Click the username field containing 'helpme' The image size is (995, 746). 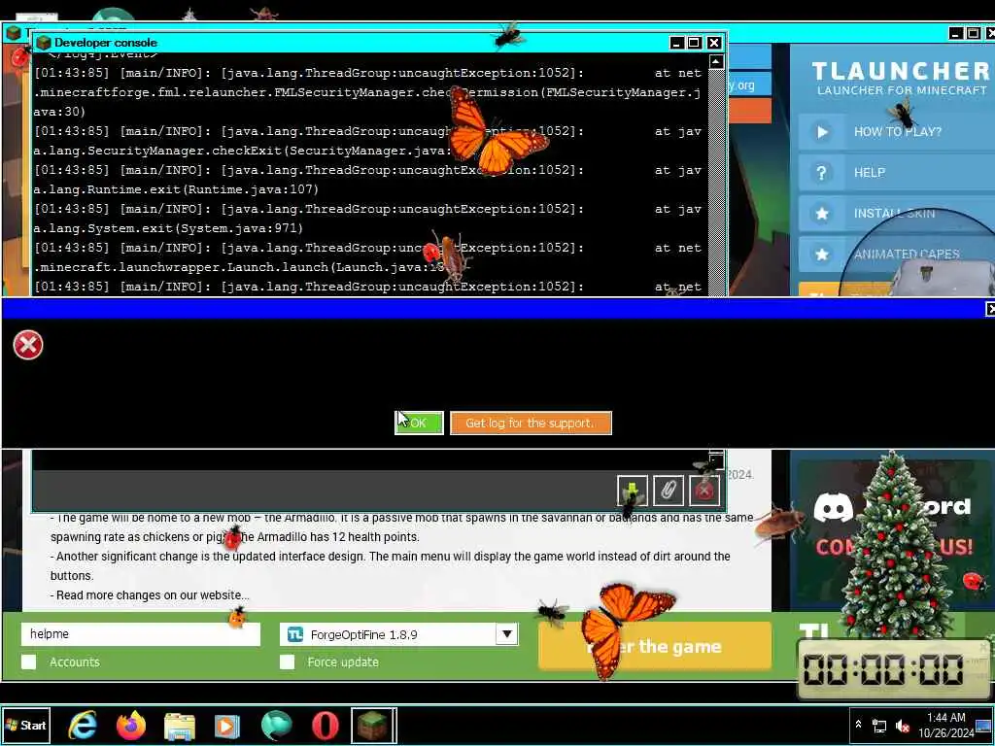coord(140,633)
